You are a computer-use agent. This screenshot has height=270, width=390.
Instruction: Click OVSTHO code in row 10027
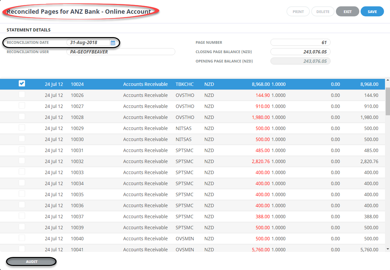coord(185,106)
